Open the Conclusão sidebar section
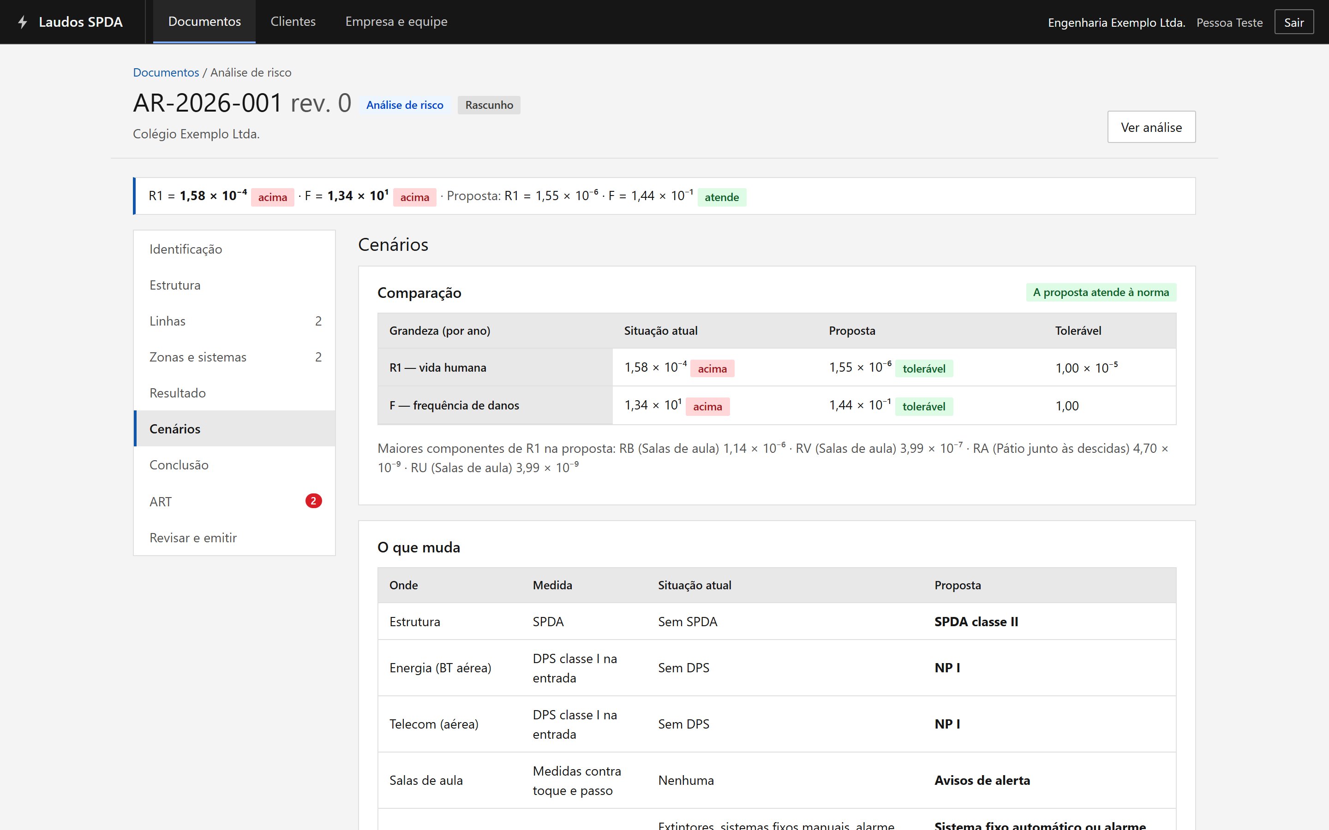1329x830 pixels. coord(234,465)
